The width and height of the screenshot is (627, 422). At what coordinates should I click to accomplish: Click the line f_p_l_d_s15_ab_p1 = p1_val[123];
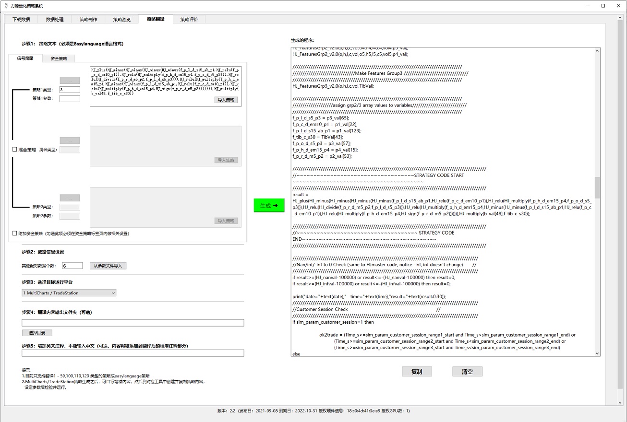coord(326,130)
